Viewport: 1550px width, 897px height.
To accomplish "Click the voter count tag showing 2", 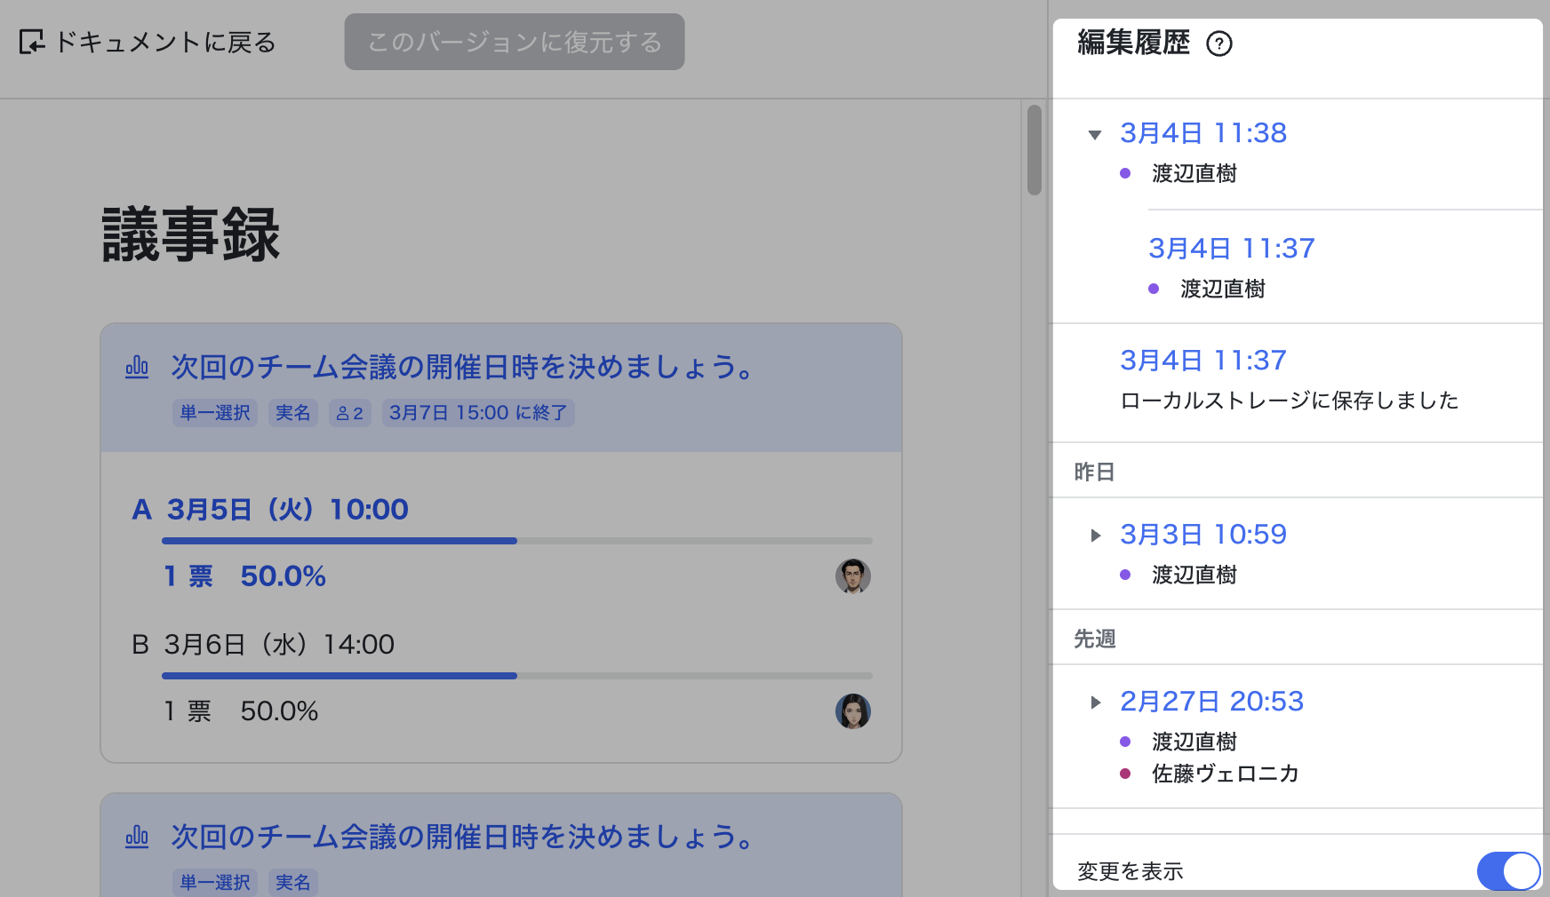I will pos(349,413).
